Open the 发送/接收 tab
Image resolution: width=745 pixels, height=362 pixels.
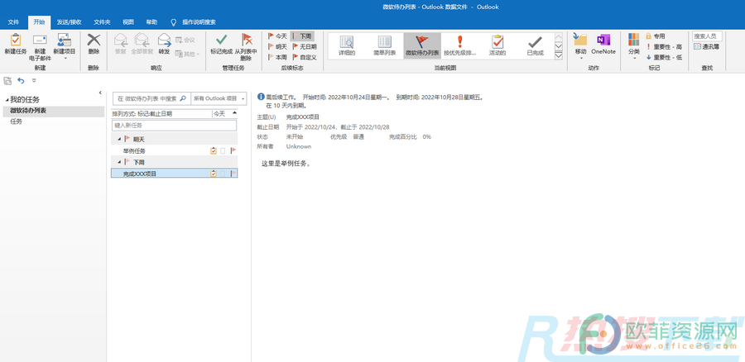pos(69,22)
